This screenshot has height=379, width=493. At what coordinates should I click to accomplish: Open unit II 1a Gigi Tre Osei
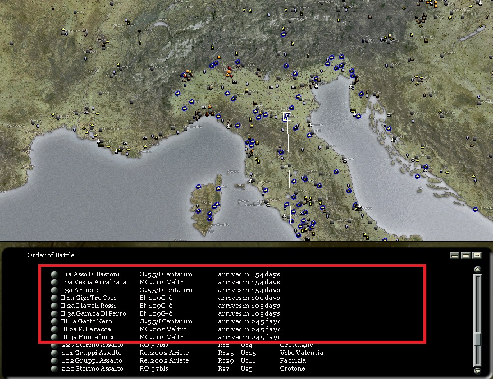coord(88,298)
